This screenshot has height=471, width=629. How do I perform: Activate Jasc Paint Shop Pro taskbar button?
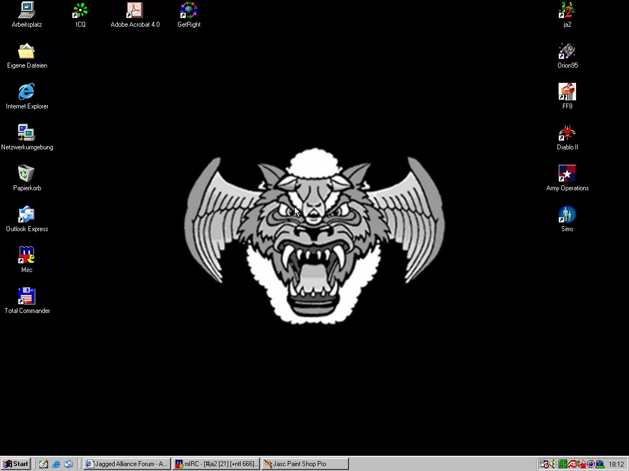305,464
